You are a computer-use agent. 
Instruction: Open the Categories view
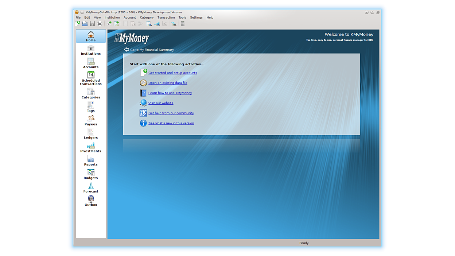(91, 93)
